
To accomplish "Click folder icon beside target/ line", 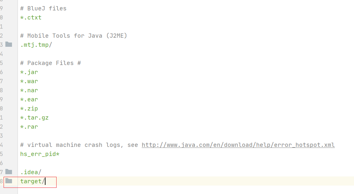I will pyautogui.click(x=8, y=181).
